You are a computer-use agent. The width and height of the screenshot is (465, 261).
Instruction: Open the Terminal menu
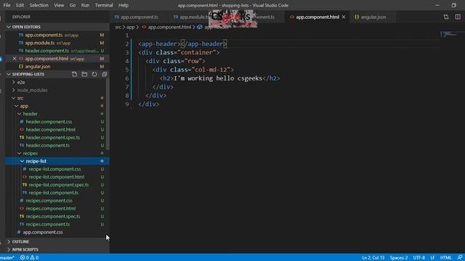click(104, 5)
